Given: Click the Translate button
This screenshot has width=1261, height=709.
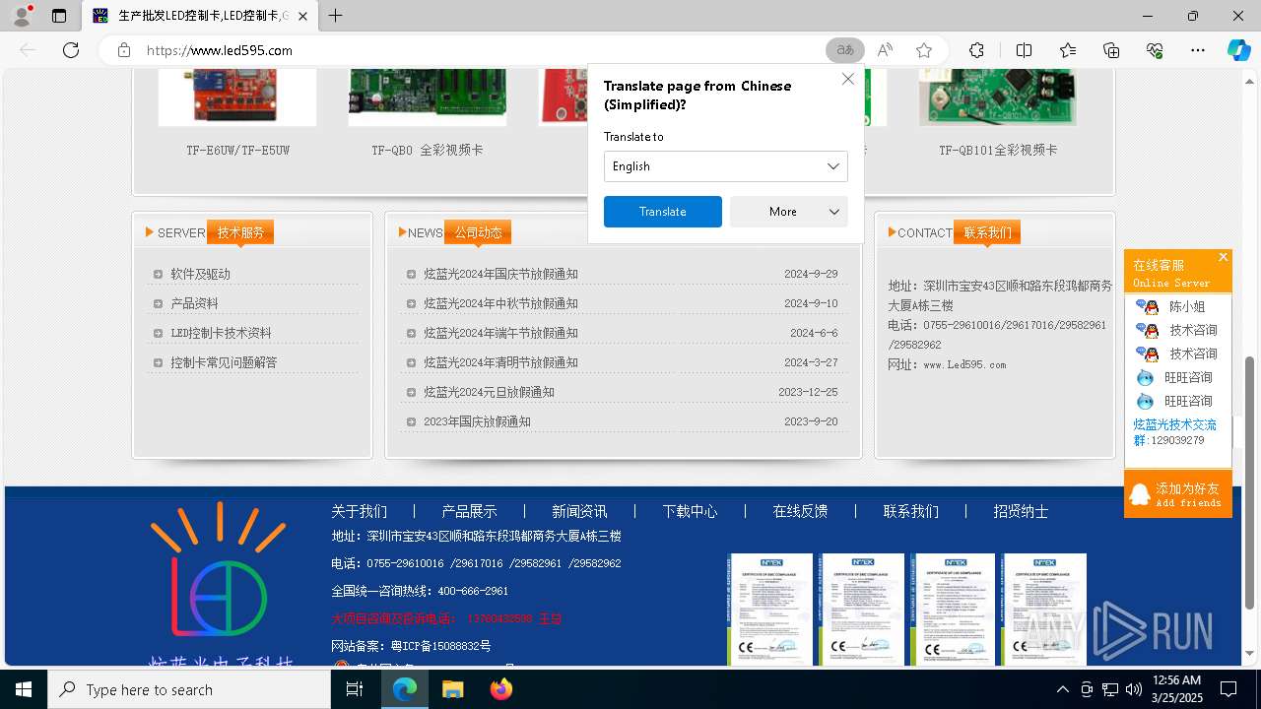Looking at the screenshot, I should 662,212.
